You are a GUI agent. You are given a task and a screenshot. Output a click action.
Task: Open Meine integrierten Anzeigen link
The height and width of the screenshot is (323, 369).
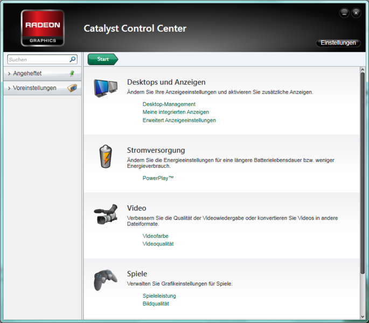point(176,112)
